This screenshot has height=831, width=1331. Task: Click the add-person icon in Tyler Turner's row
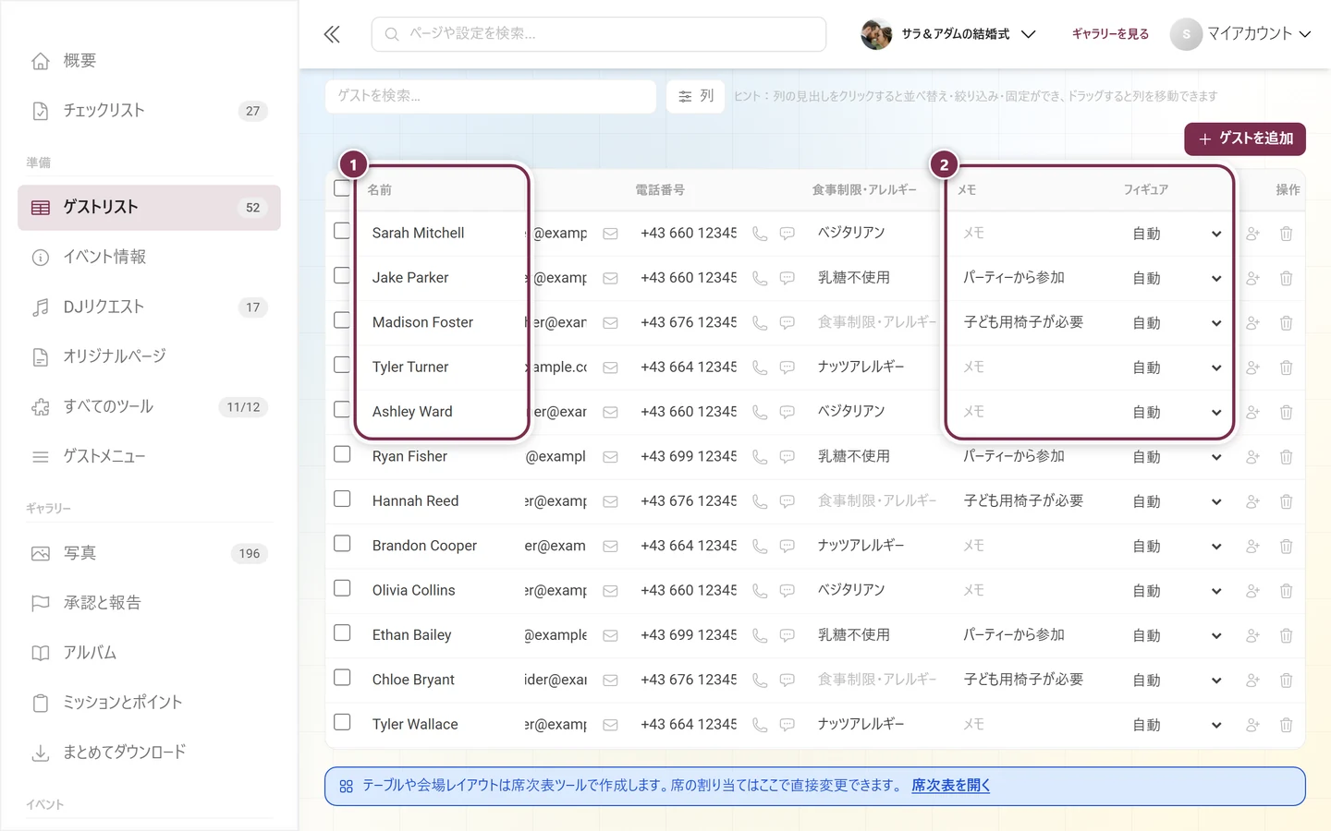tap(1252, 367)
